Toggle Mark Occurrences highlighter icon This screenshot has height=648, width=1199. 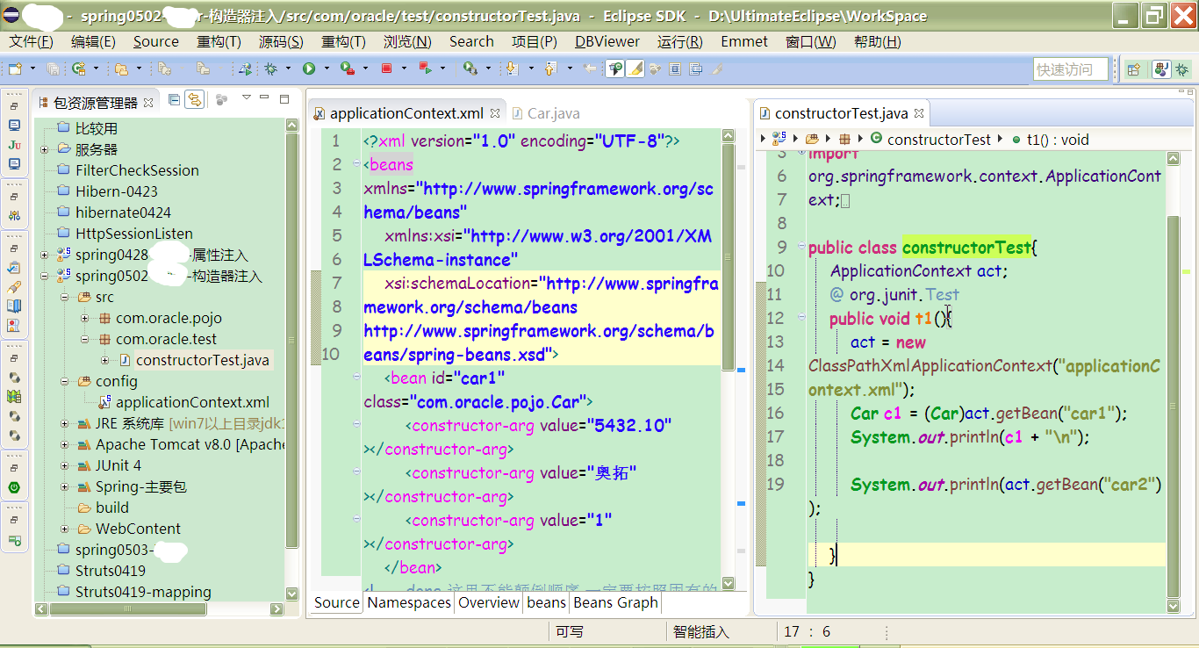tap(635, 68)
